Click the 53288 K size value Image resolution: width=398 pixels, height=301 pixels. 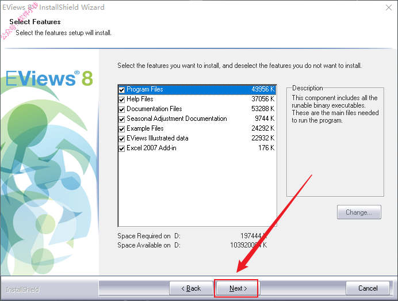pos(263,109)
